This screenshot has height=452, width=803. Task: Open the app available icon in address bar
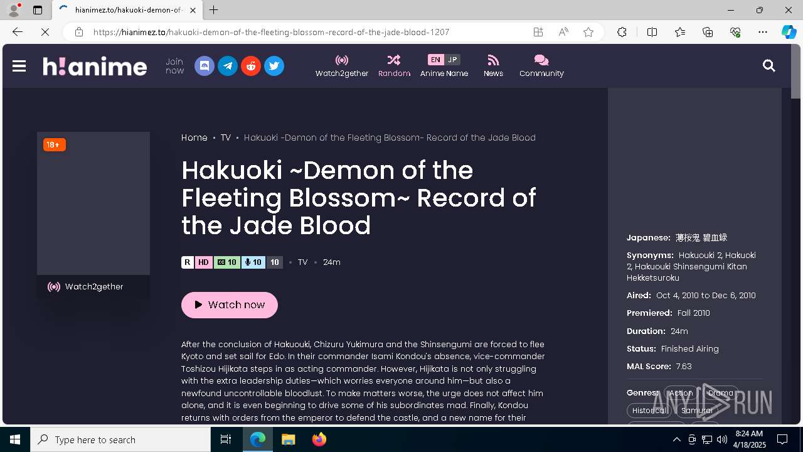click(x=538, y=32)
